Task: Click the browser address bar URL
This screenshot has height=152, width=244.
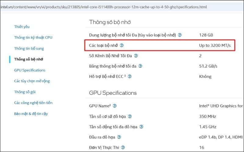Action: point(104,7)
